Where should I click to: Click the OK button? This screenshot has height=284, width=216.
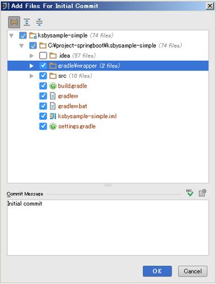(x=157, y=271)
